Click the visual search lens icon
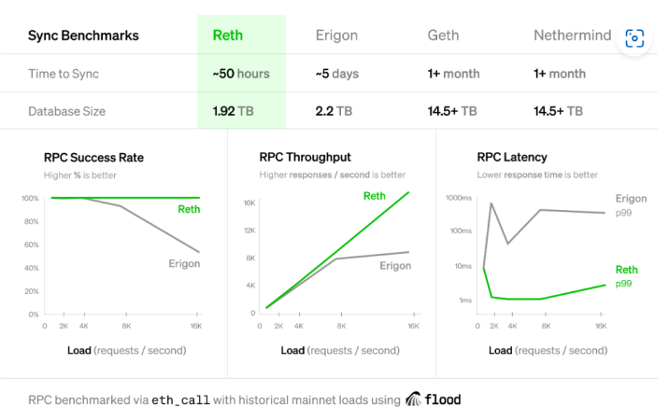 coord(634,39)
